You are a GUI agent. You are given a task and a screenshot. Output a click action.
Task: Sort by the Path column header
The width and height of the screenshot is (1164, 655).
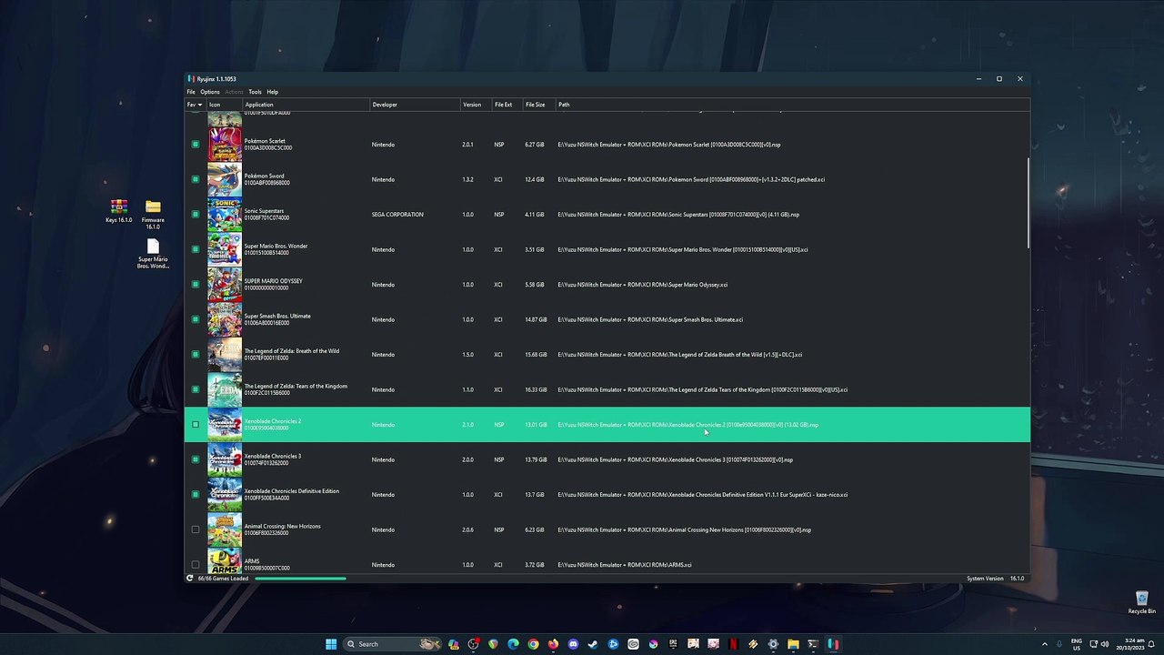point(791,105)
